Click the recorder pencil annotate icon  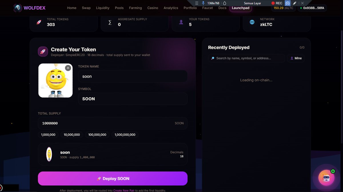(x=295, y=3)
